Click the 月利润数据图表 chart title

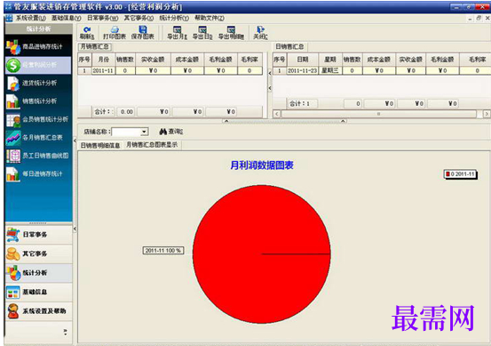(x=262, y=165)
